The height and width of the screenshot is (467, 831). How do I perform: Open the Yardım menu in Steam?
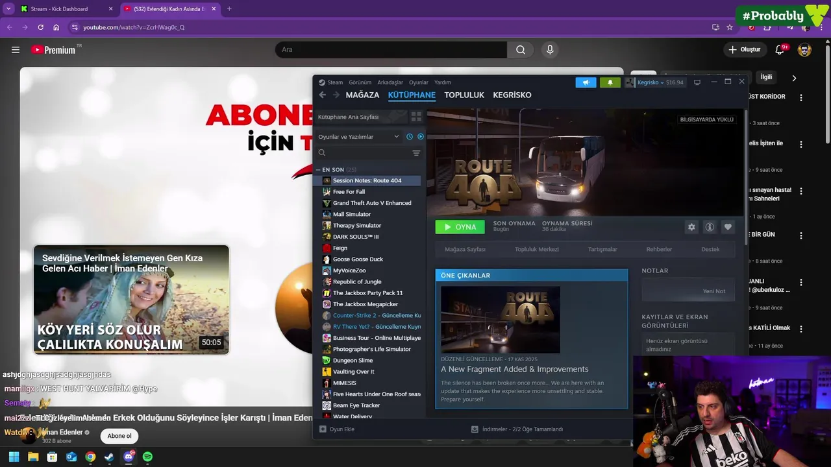pos(443,82)
